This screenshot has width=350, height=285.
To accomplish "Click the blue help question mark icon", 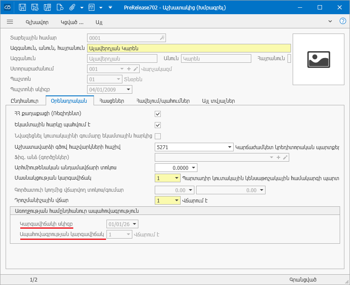I will click(343, 21).
